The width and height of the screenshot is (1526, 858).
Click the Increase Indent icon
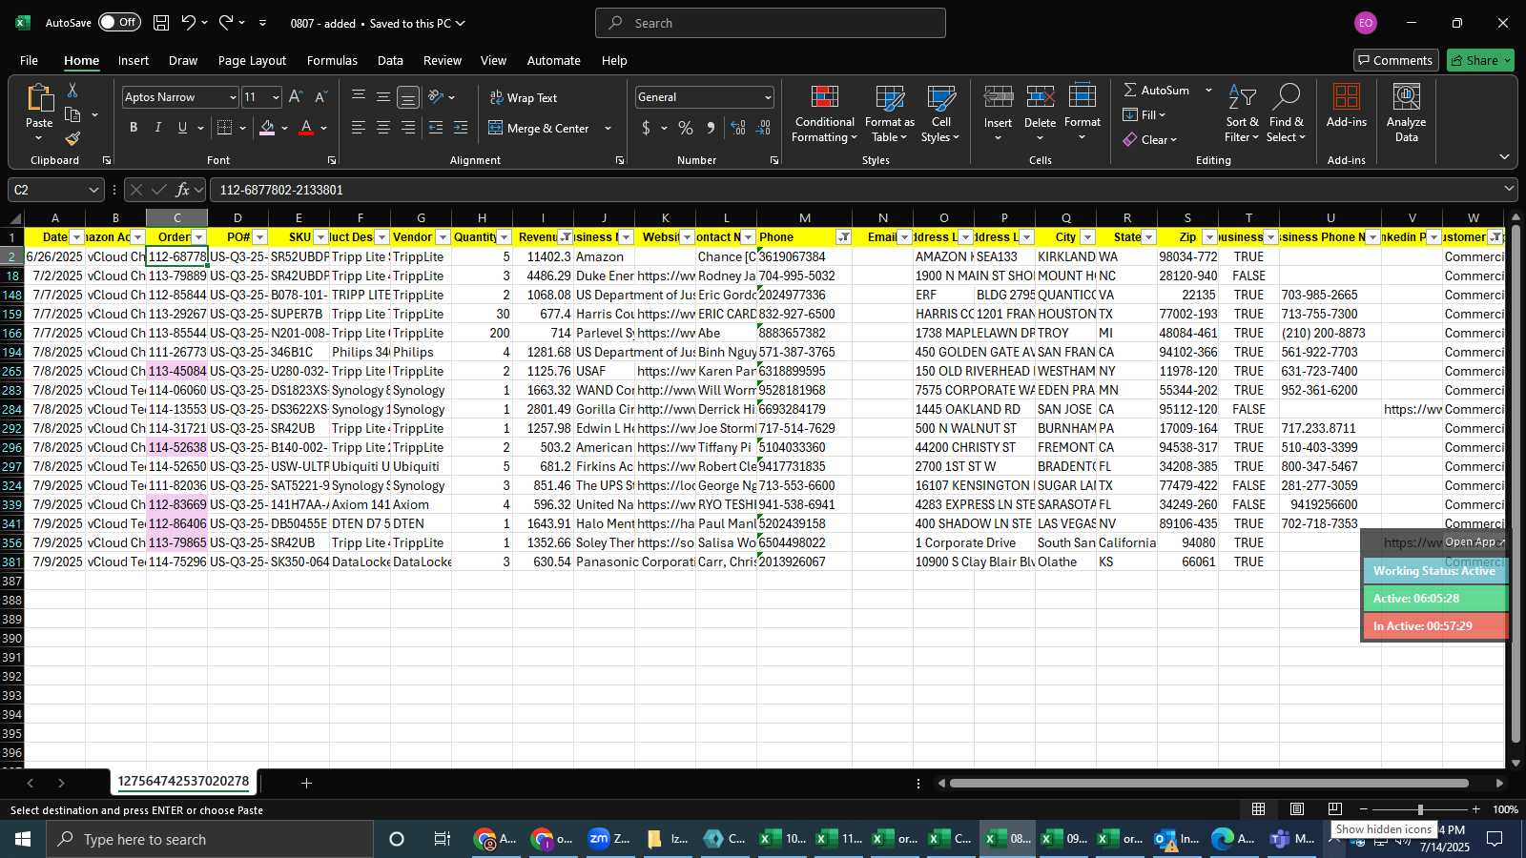point(461,128)
